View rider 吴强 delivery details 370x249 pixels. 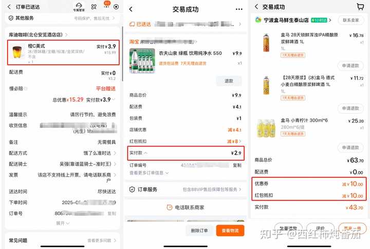(63, 164)
